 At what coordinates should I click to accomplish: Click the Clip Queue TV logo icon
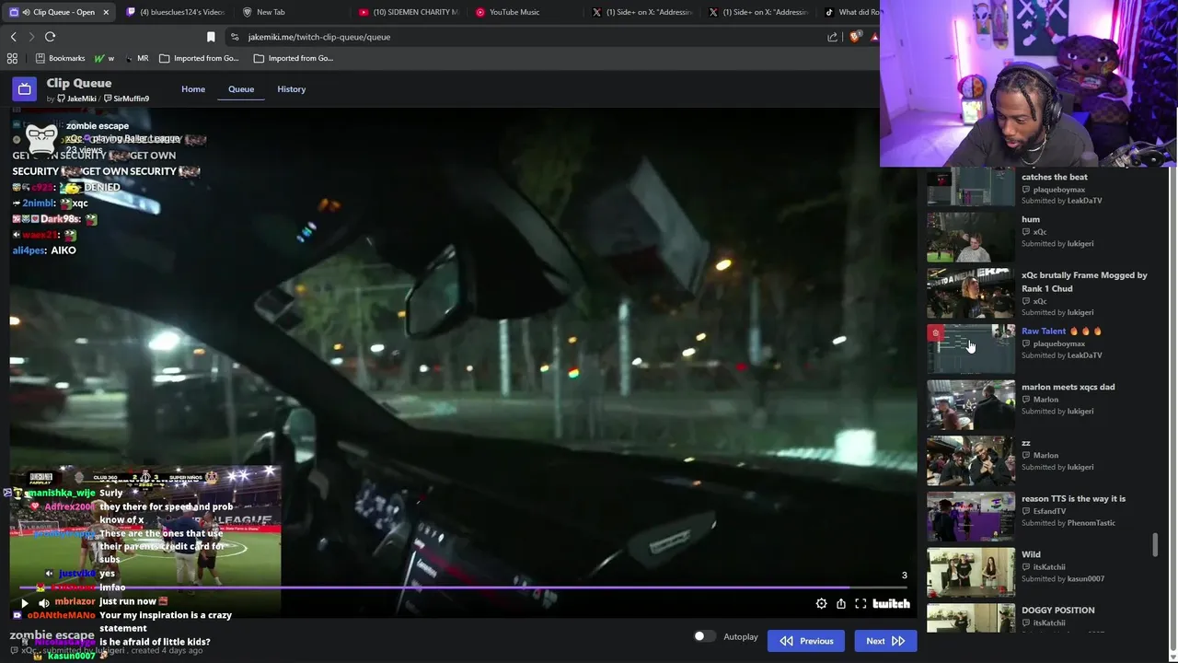(x=25, y=89)
